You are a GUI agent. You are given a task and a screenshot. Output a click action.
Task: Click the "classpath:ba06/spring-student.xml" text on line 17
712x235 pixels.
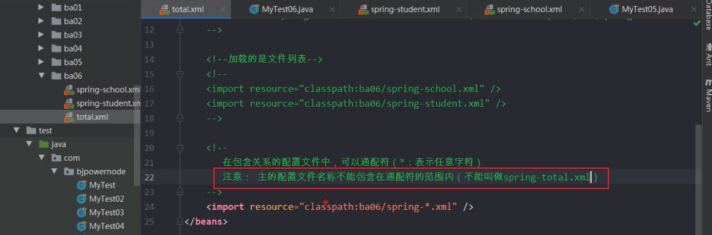point(394,103)
